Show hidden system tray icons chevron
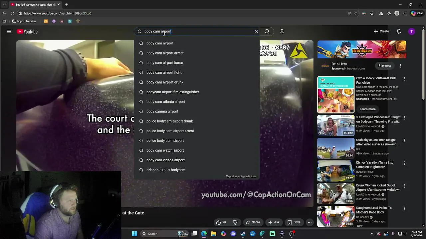Screen dimensions: 426x239 click(x=372, y=234)
